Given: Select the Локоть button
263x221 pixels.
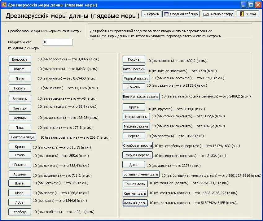Looking at the screenshot, I should click(x=20, y=165).
